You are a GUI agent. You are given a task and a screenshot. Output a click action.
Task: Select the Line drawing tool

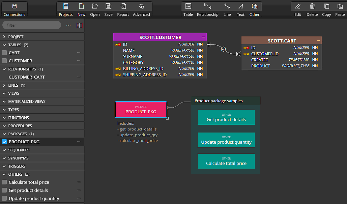227,9
